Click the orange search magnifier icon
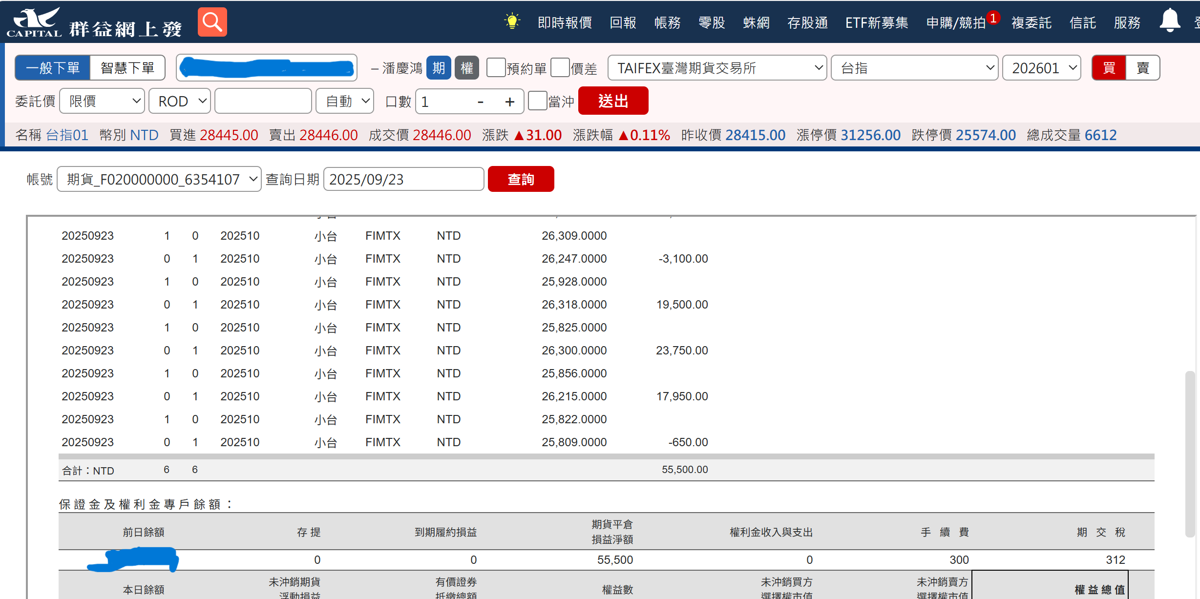The width and height of the screenshot is (1200, 599). point(212,22)
